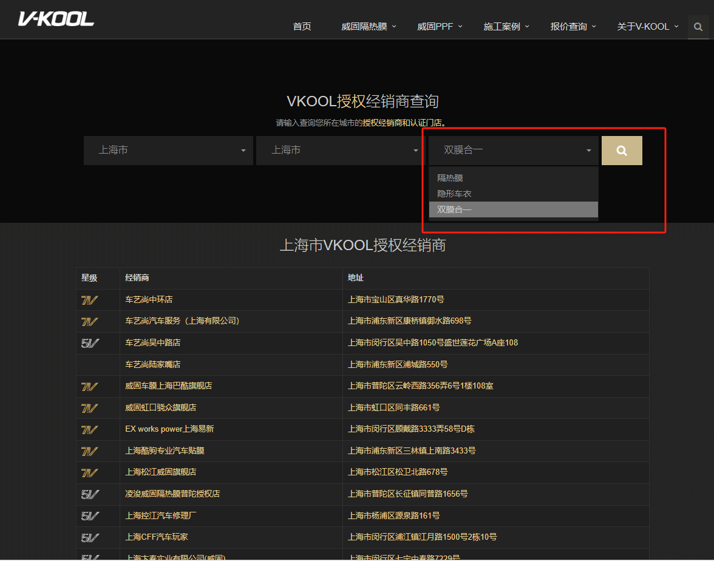Viewport: 714px width, 561px height.
Task: Select 隔热膜 from the dropdown list
Action: 450,178
